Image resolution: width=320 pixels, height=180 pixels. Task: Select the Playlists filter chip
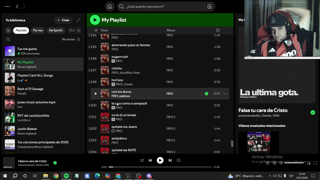(21, 30)
